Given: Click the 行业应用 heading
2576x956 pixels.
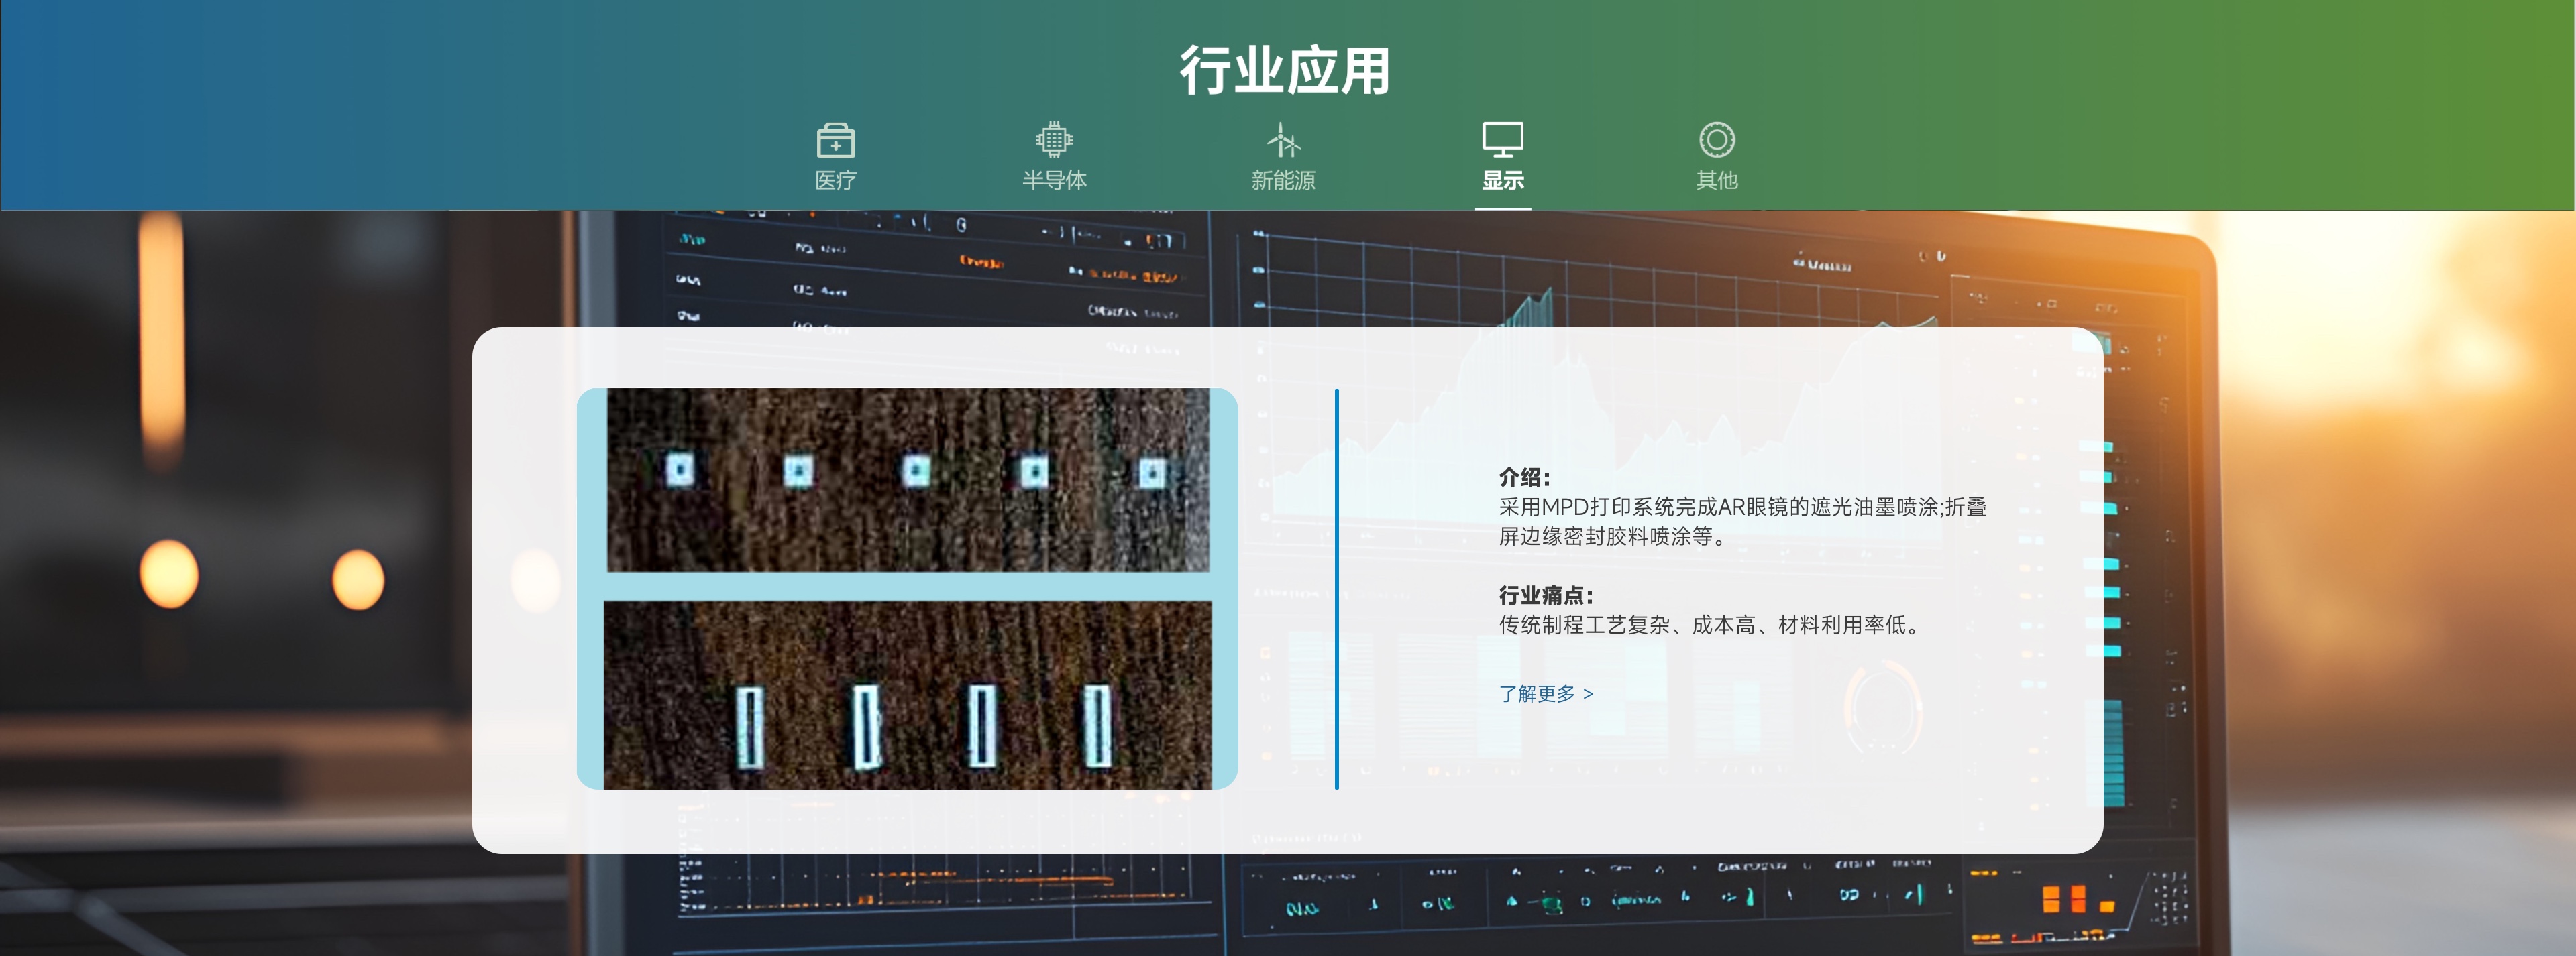Looking at the screenshot, I should 1285,70.
